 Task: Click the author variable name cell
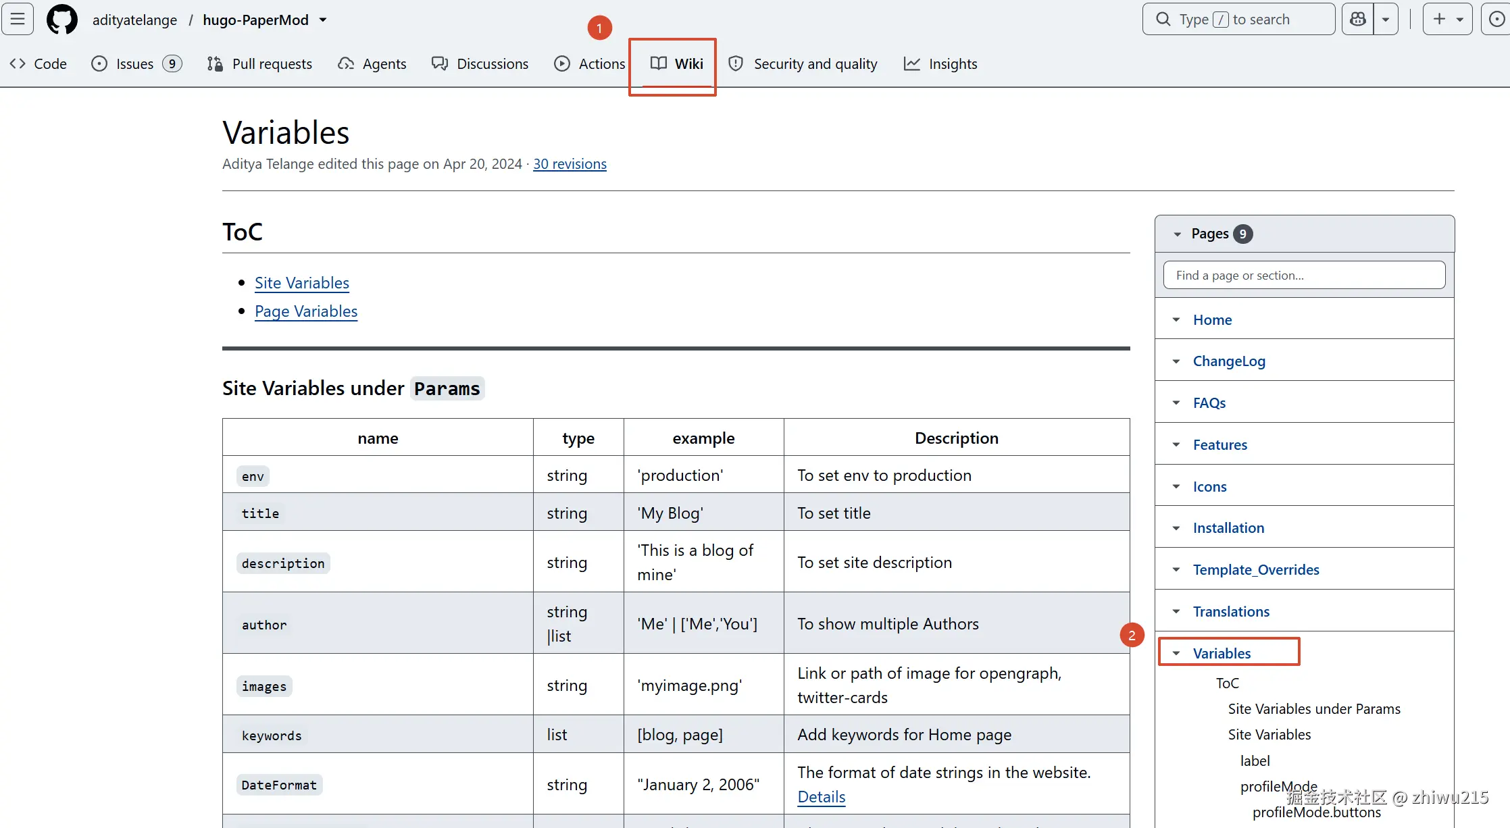378,623
